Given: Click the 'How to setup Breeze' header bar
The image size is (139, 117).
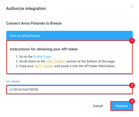Looking at the screenshot, I should click(69, 36).
